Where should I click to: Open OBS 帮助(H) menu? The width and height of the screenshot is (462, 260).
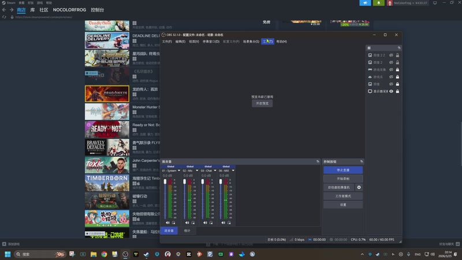point(282,42)
